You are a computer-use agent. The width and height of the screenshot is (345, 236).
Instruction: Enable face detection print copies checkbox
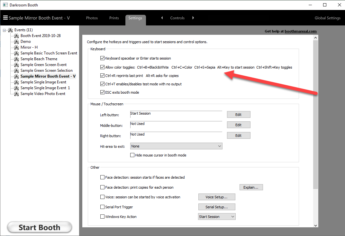(102, 187)
